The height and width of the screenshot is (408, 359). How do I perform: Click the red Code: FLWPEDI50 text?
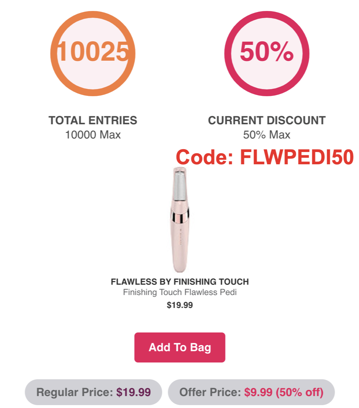pos(265,158)
